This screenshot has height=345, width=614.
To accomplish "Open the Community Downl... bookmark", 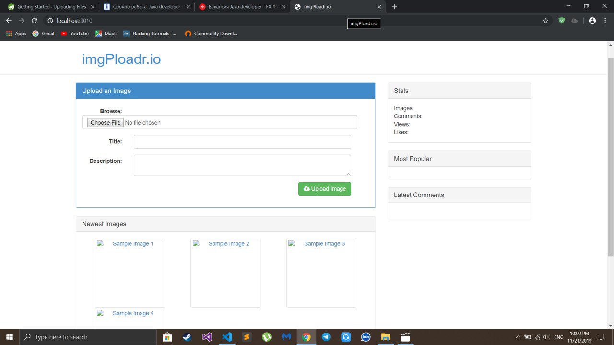I will pos(211,34).
